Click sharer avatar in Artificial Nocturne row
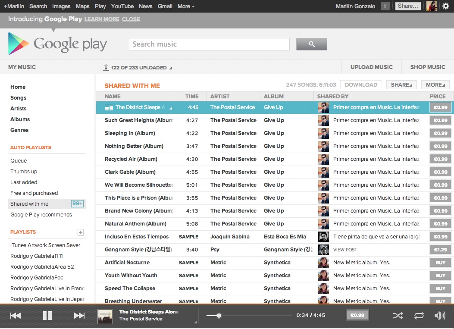Viewport: 454px width, 329px height. click(x=323, y=263)
